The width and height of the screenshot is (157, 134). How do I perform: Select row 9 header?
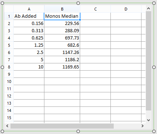(9, 74)
